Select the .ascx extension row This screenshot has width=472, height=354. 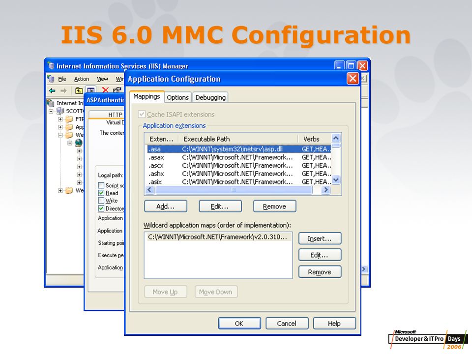point(239,165)
